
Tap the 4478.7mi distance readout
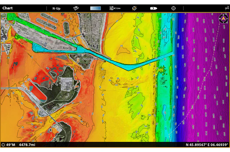27,145
